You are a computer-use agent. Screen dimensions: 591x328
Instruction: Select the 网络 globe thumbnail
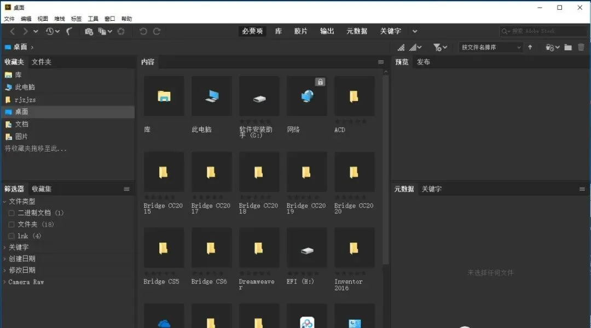(307, 96)
